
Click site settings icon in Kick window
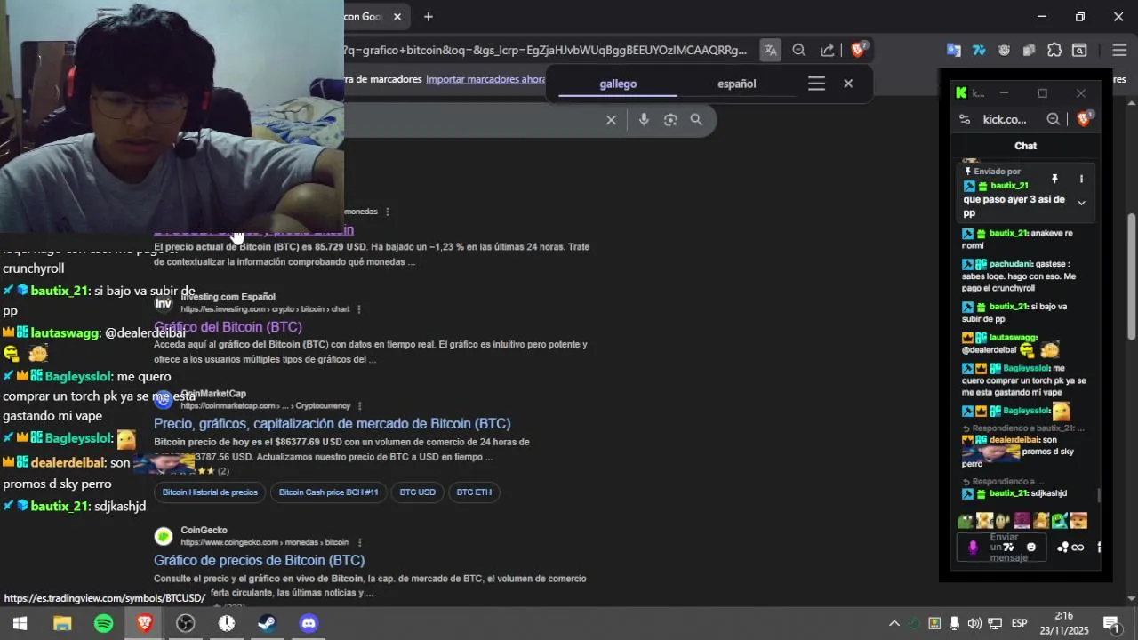[x=965, y=119]
